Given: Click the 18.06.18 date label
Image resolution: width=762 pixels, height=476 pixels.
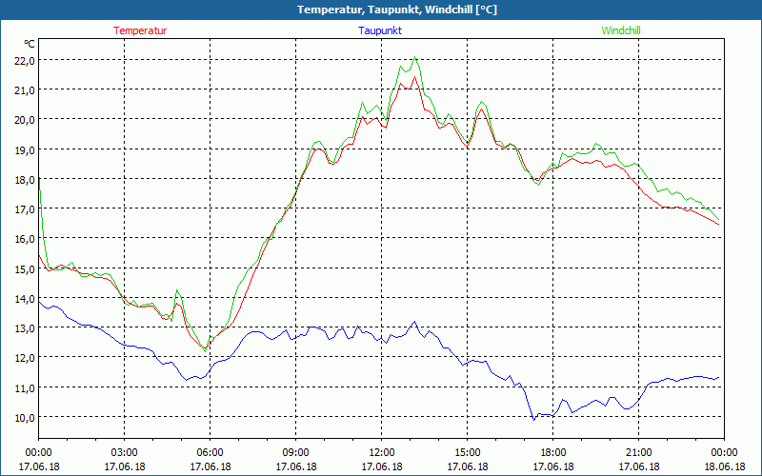Looking at the screenshot, I should pos(724,466).
